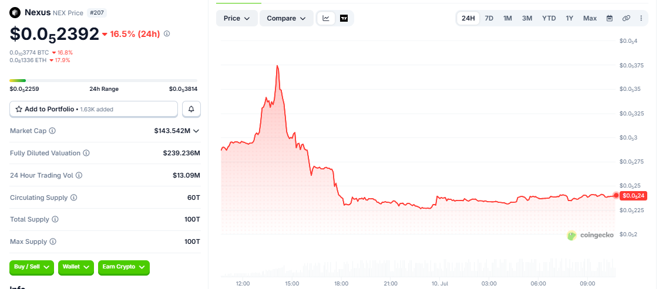Copy chart link via chain icon
The height and width of the screenshot is (289, 659).
626,18
